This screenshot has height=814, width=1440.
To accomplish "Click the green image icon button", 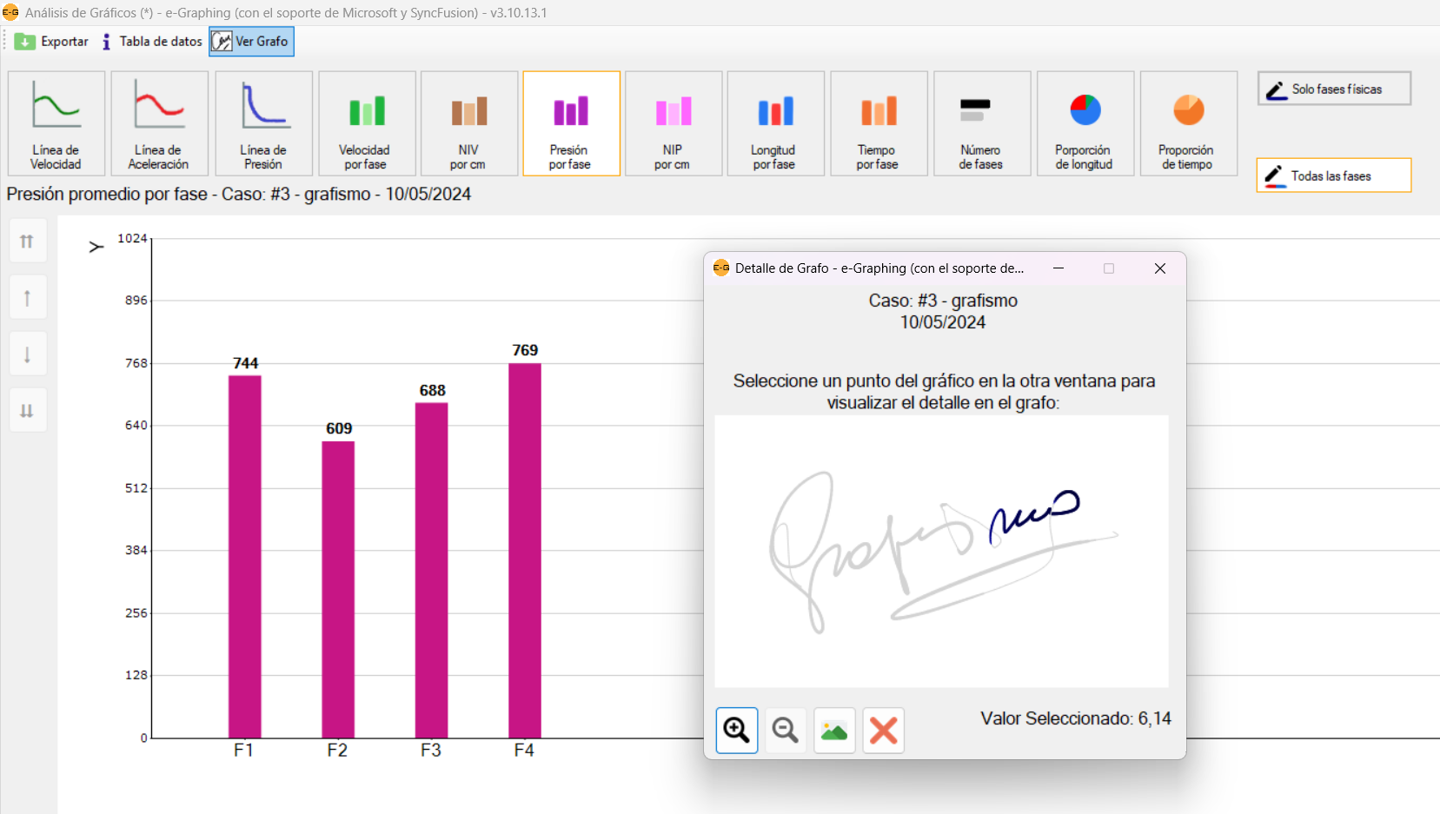I will (x=834, y=731).
